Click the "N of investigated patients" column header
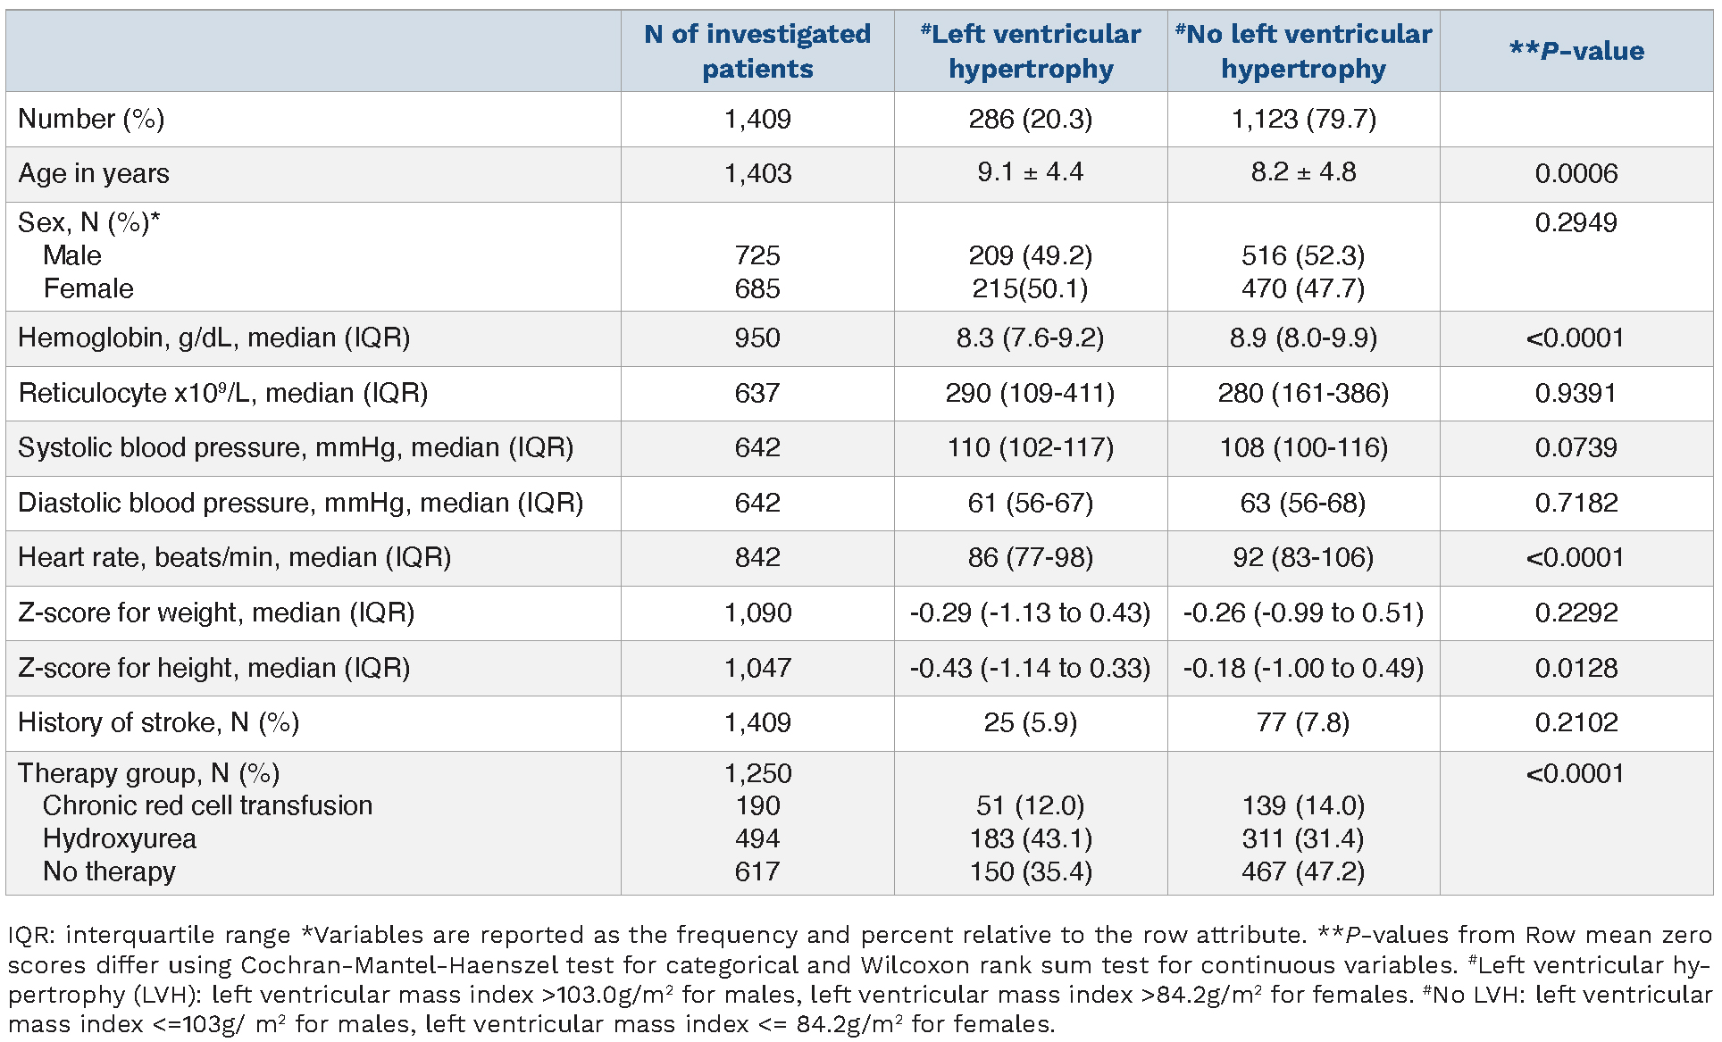The width and height of the screenshot is (1722, 1042). point(757,51)
